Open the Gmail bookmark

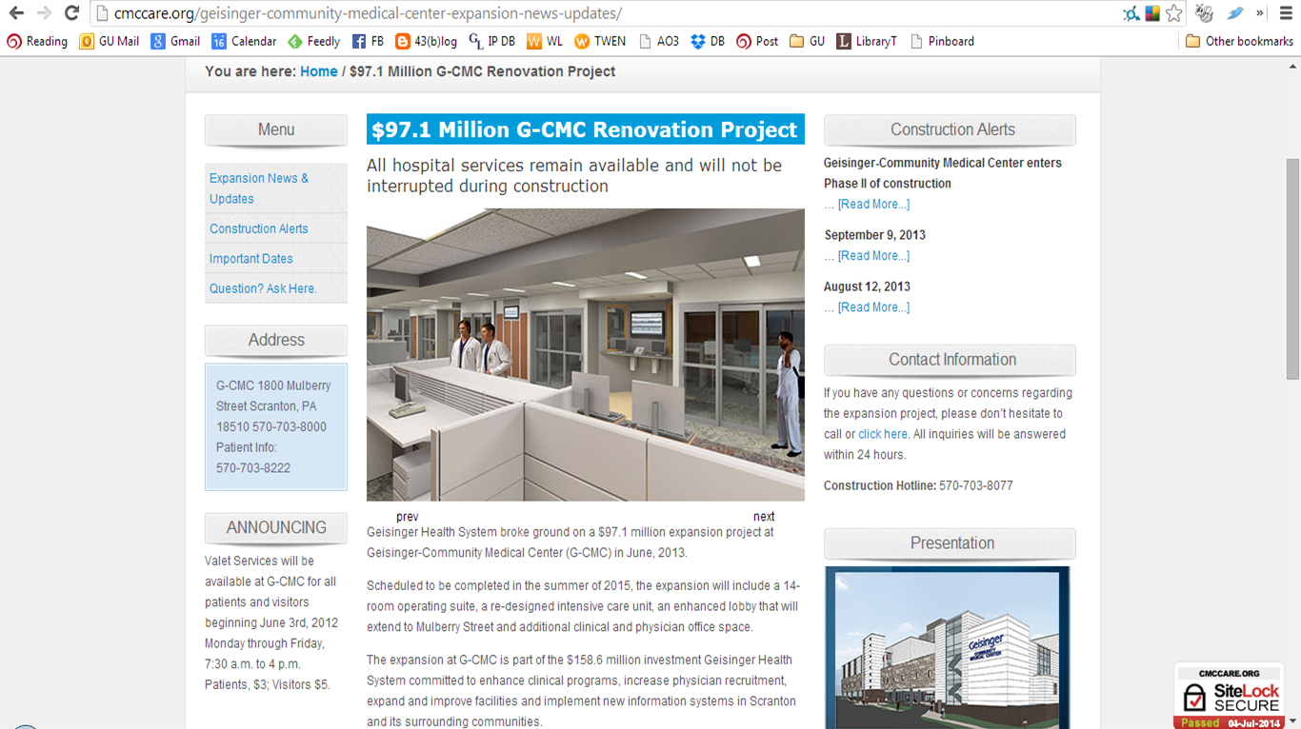pyautogui.click(x=175, y=41)
